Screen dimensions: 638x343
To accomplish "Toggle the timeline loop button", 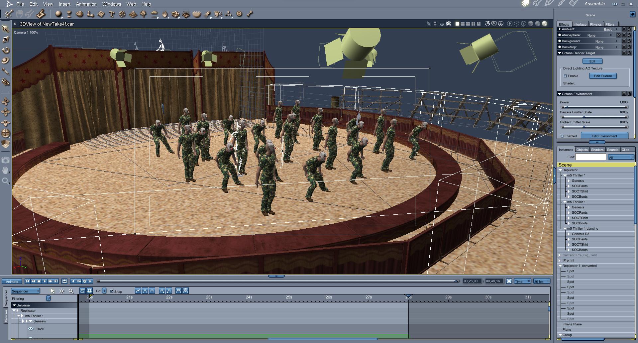I will (64, 281).
